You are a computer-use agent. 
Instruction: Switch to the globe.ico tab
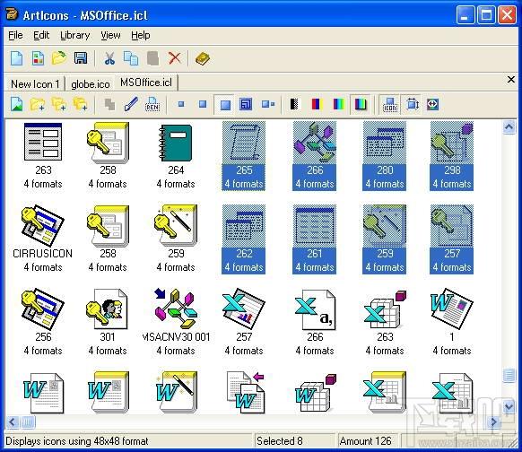91,84
